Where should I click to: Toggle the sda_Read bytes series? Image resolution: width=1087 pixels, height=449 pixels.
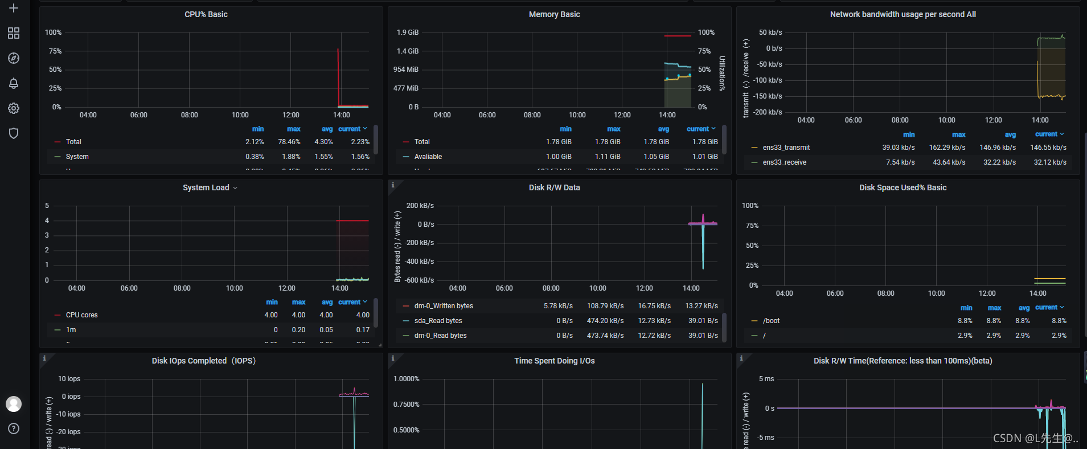point(438,321)
